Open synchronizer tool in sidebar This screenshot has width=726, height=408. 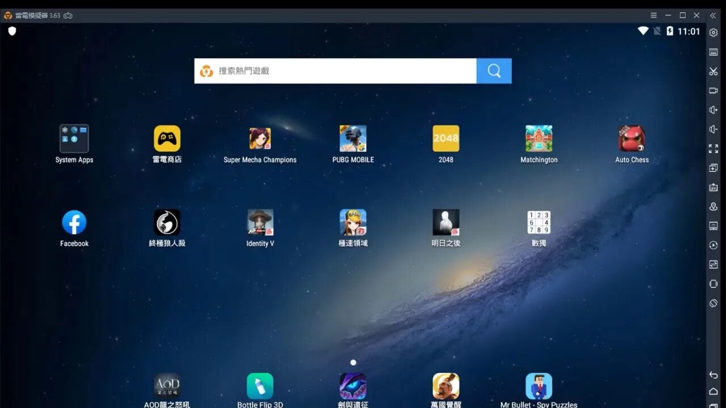714,265
